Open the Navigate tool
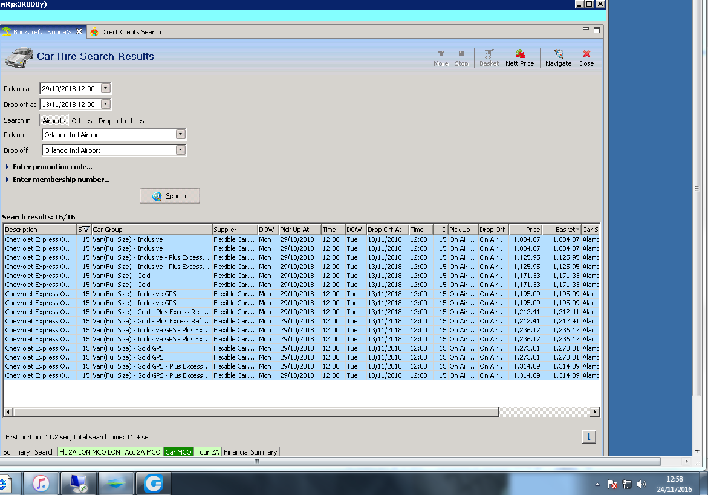The width and height of the screenshot is (708, 495). [559, 58]
